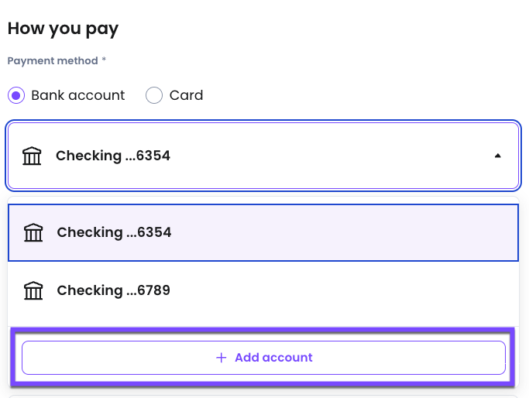
Task: Click bank building icon next to Checking ...6789
Action: 33,290
